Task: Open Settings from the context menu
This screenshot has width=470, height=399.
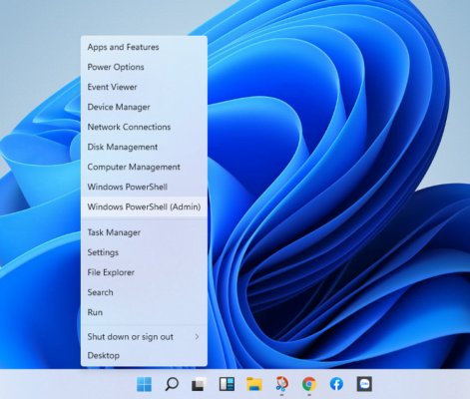Action: pyautogui.click(x=144, y=252)
